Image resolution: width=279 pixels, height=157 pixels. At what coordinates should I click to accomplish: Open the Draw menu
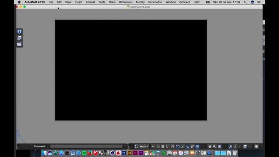(112, 2)
